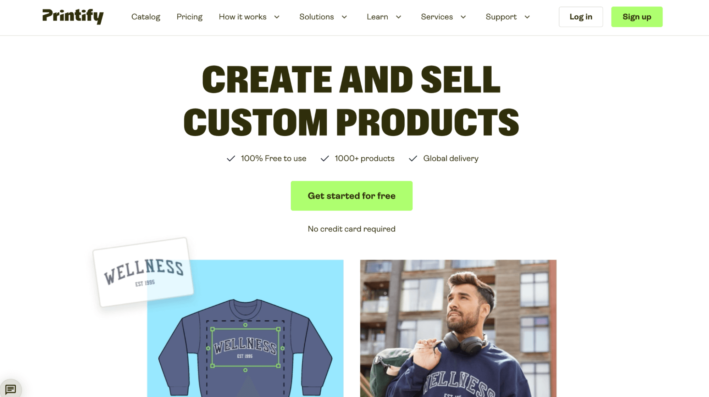Click the No credit card required text
This screenshot has width=709, height=397.
351,229
